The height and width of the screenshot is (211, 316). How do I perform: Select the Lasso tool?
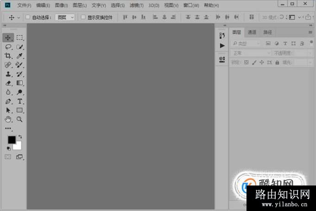click(8, 47)
